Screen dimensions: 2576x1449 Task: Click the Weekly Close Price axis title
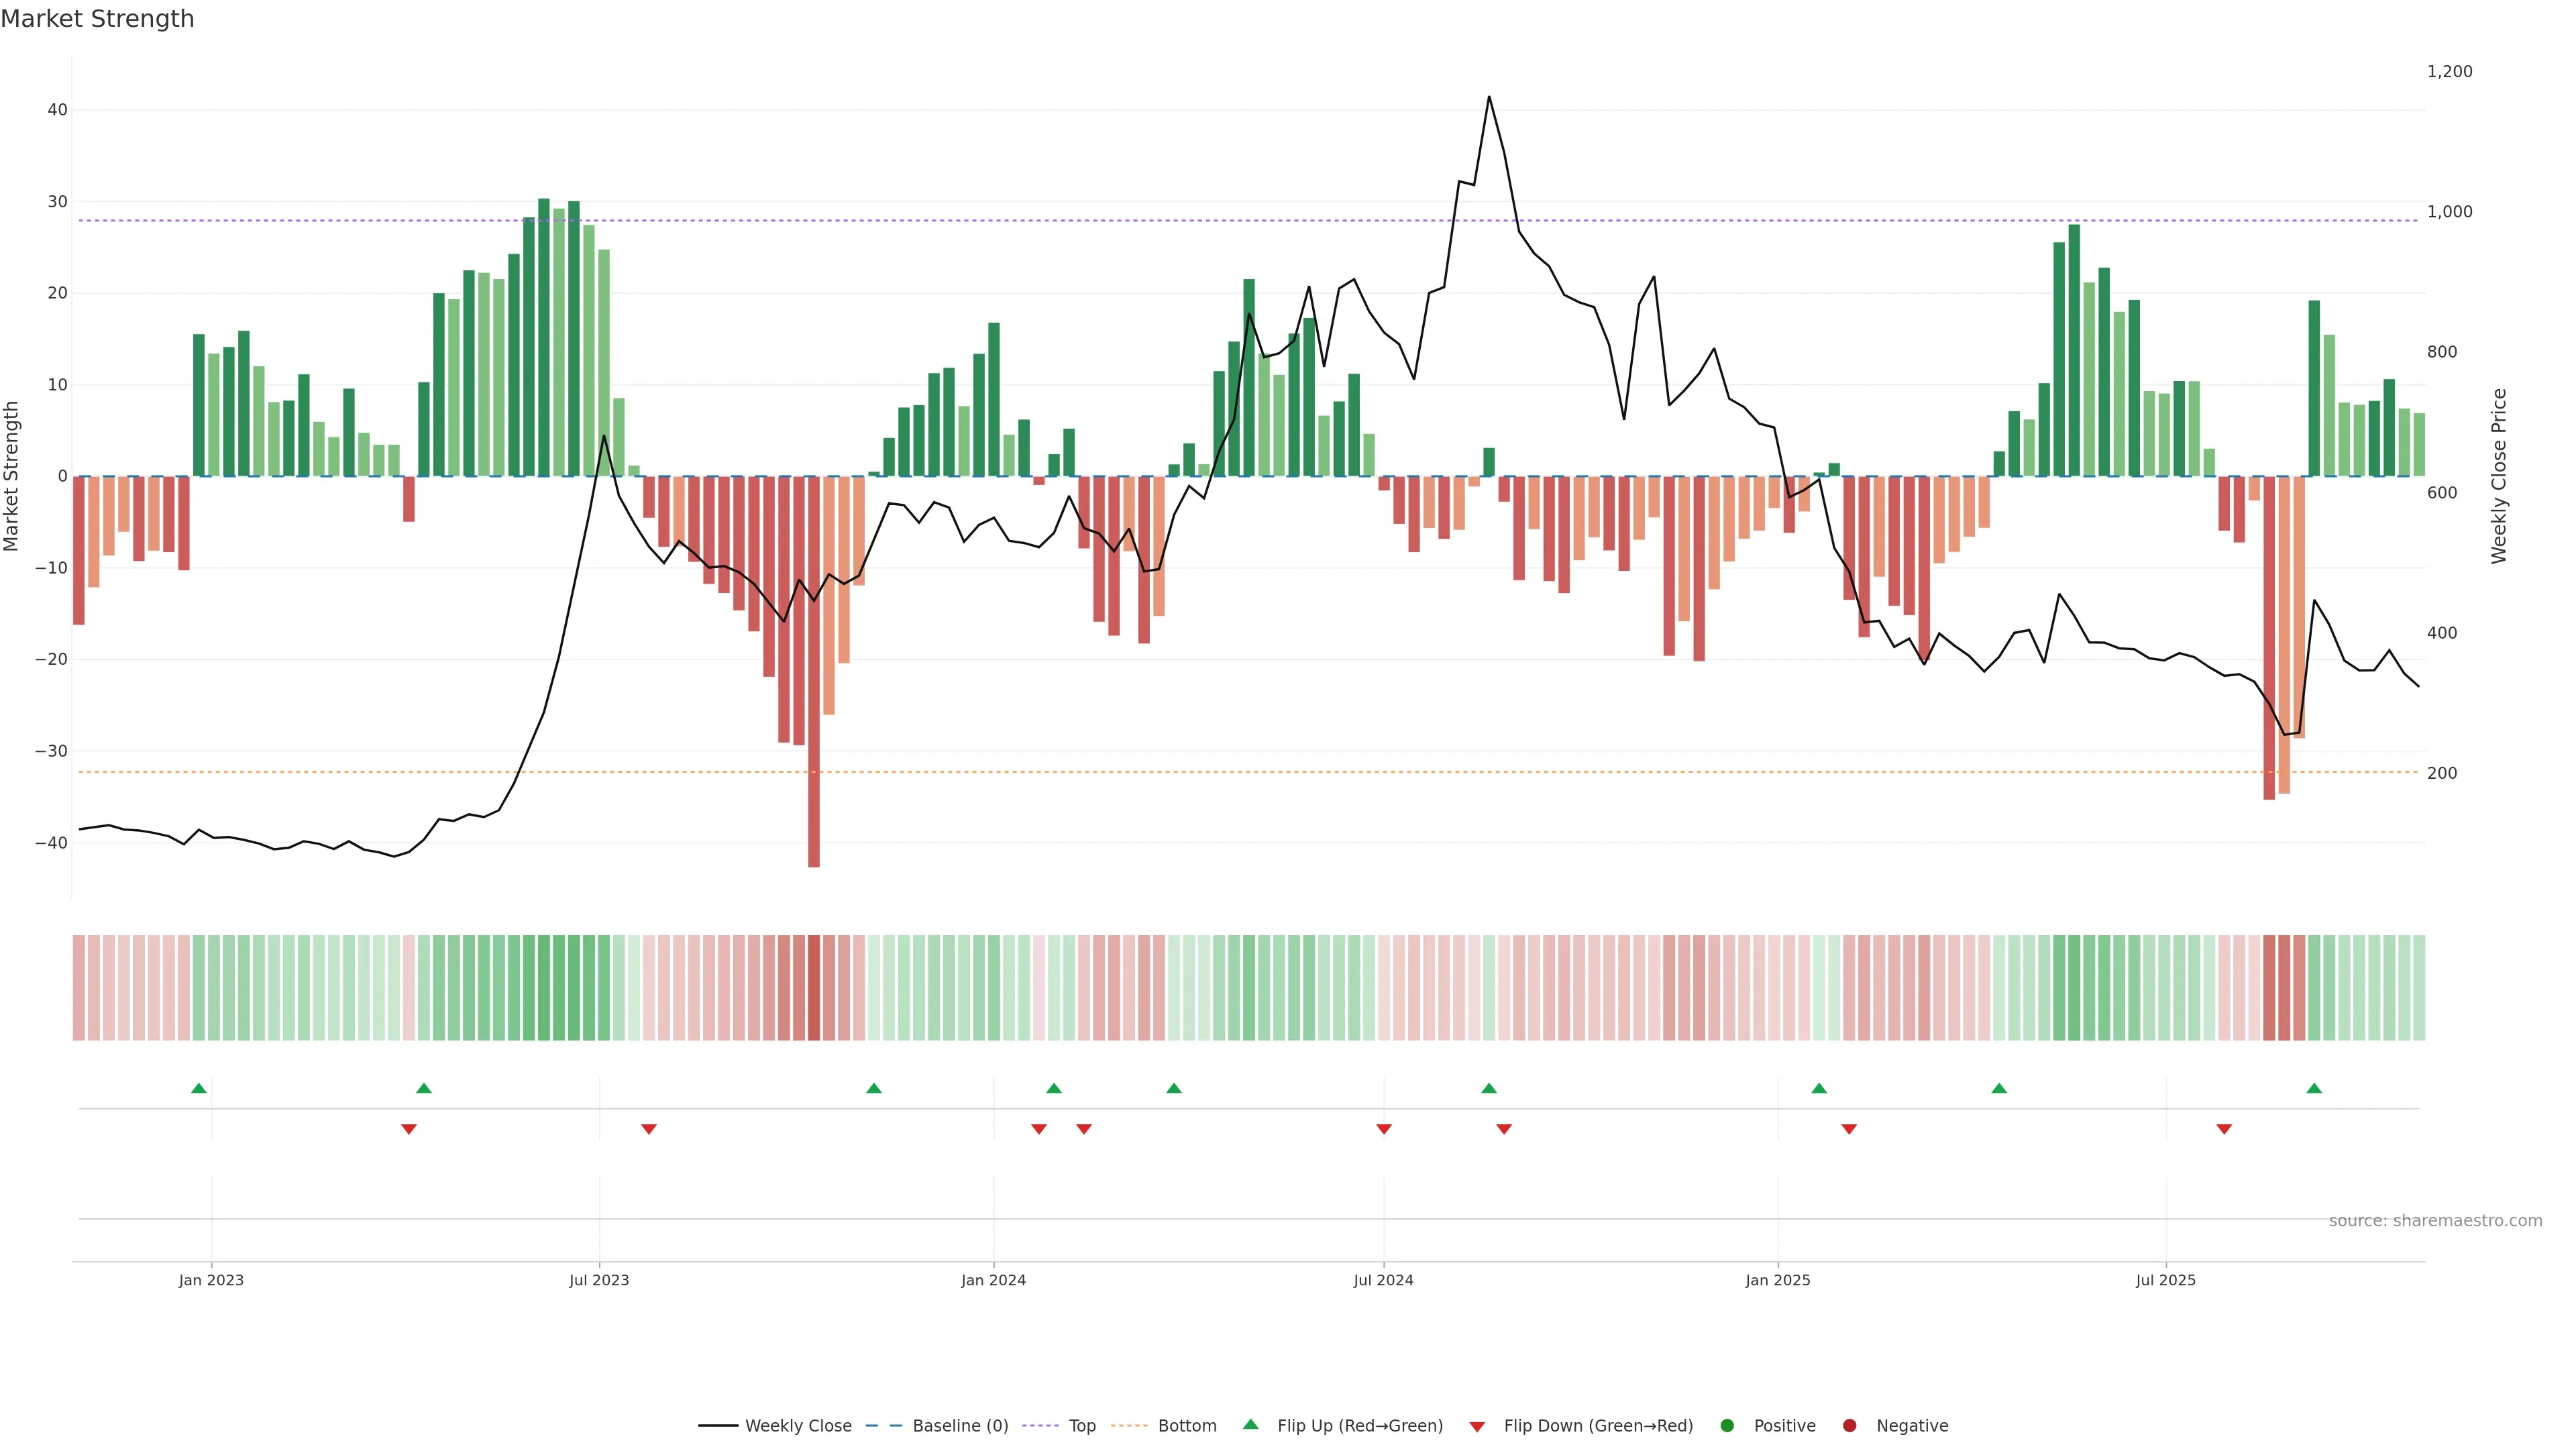pos(2499,476)
